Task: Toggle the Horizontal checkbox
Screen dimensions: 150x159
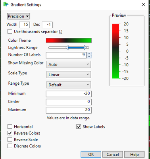Action: (x=10, y=126)
